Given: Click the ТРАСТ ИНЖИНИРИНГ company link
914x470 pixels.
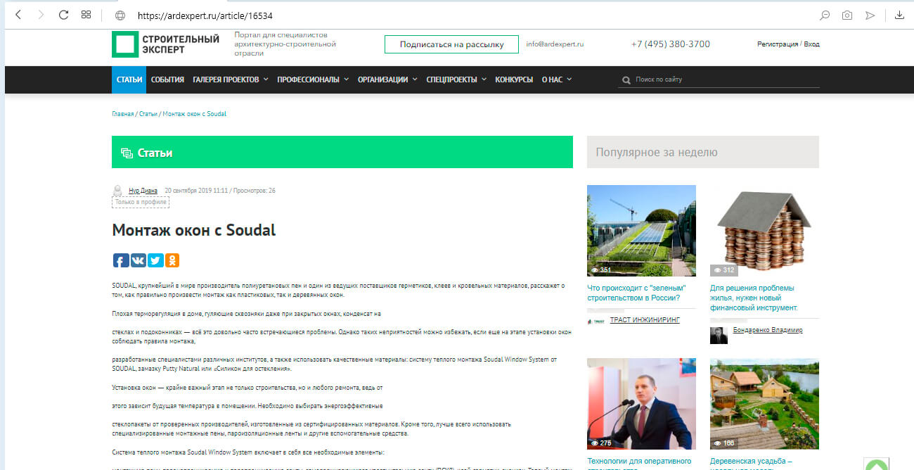Looking at the screenshot, I should click(x=645, y=319).
